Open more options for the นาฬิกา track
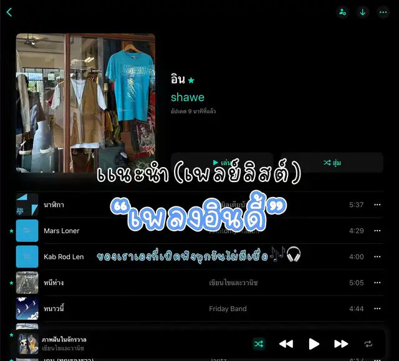399x361 pixels. coord(377,205)
